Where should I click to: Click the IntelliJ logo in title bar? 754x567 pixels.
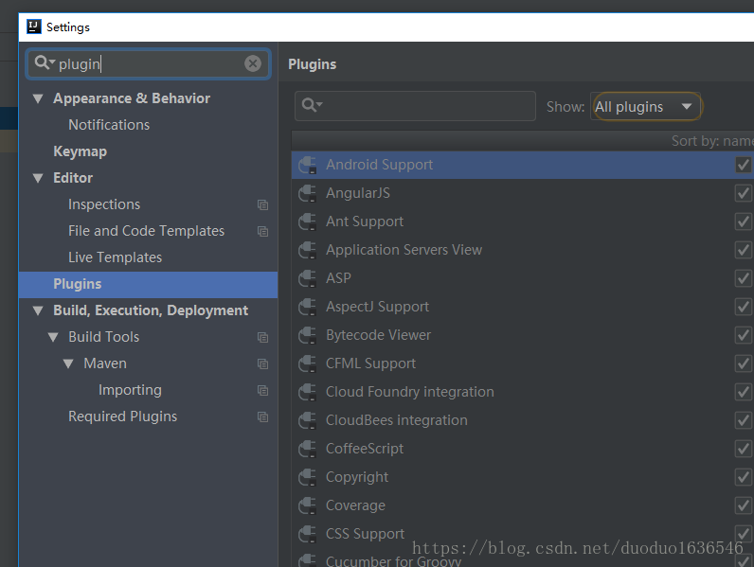click(x=34, y=27)
